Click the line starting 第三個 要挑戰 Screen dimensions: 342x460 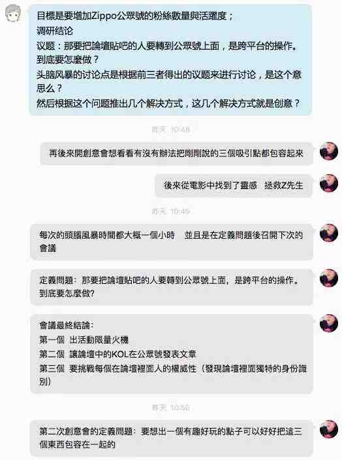173,375
